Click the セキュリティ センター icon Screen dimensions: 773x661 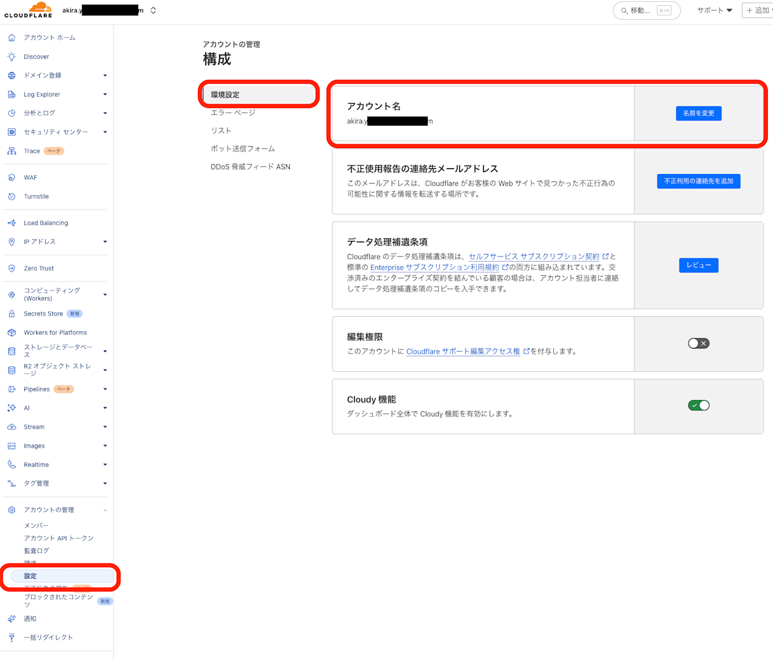click(12, 132)
